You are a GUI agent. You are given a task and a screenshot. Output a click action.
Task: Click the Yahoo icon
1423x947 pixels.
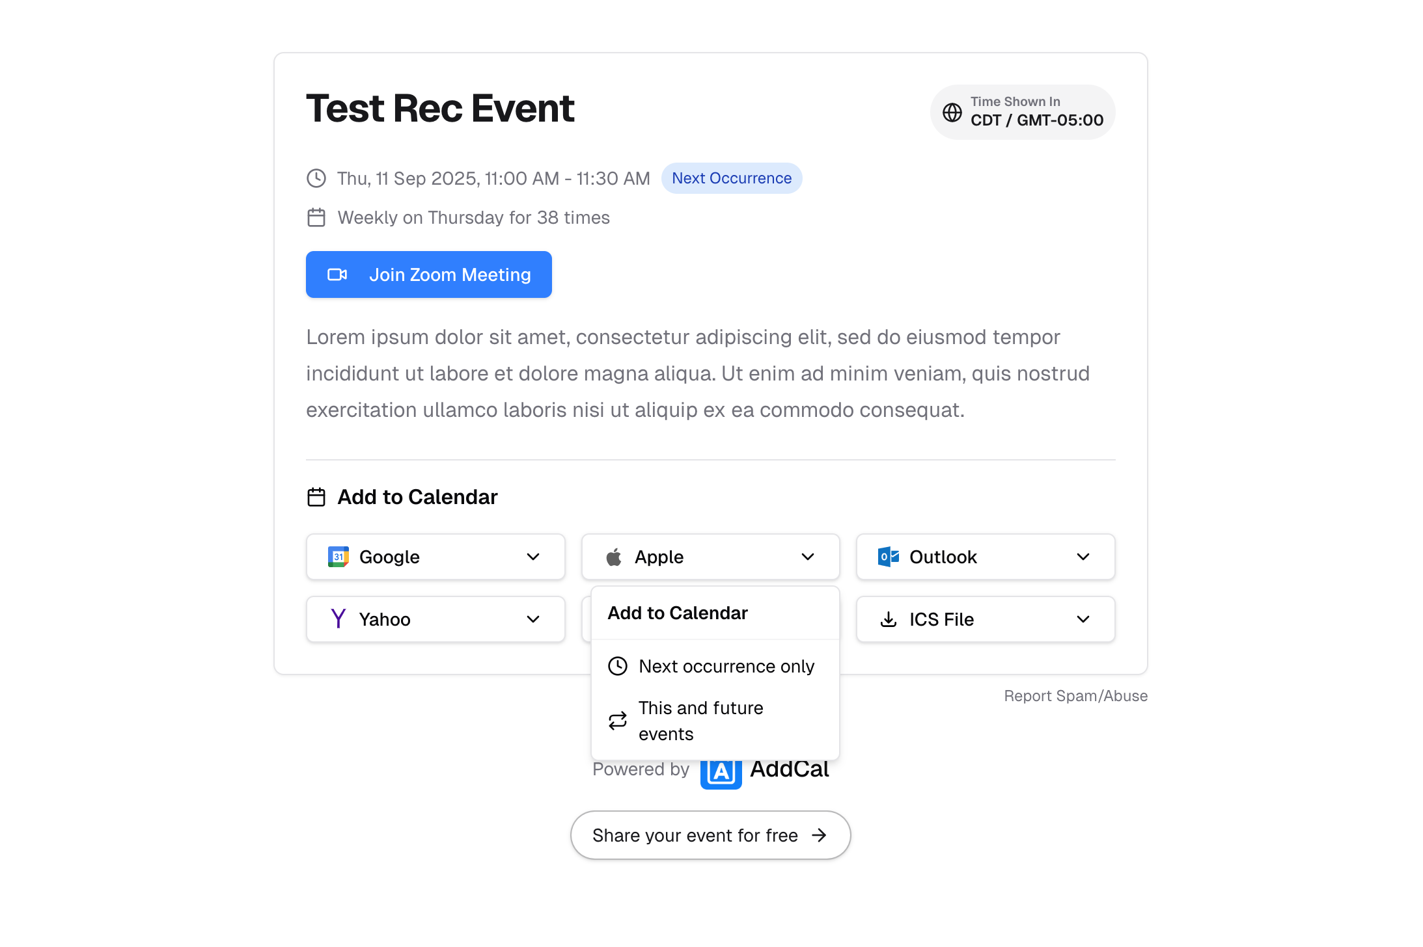pyautogui.click(x=338, y=619)
